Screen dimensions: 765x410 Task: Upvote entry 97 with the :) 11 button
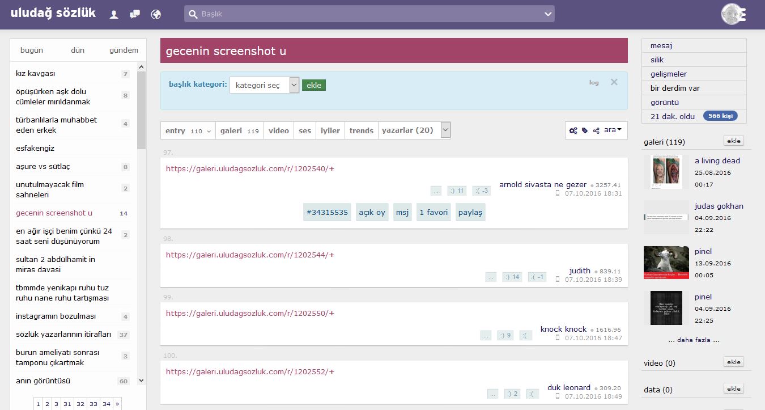456,191
